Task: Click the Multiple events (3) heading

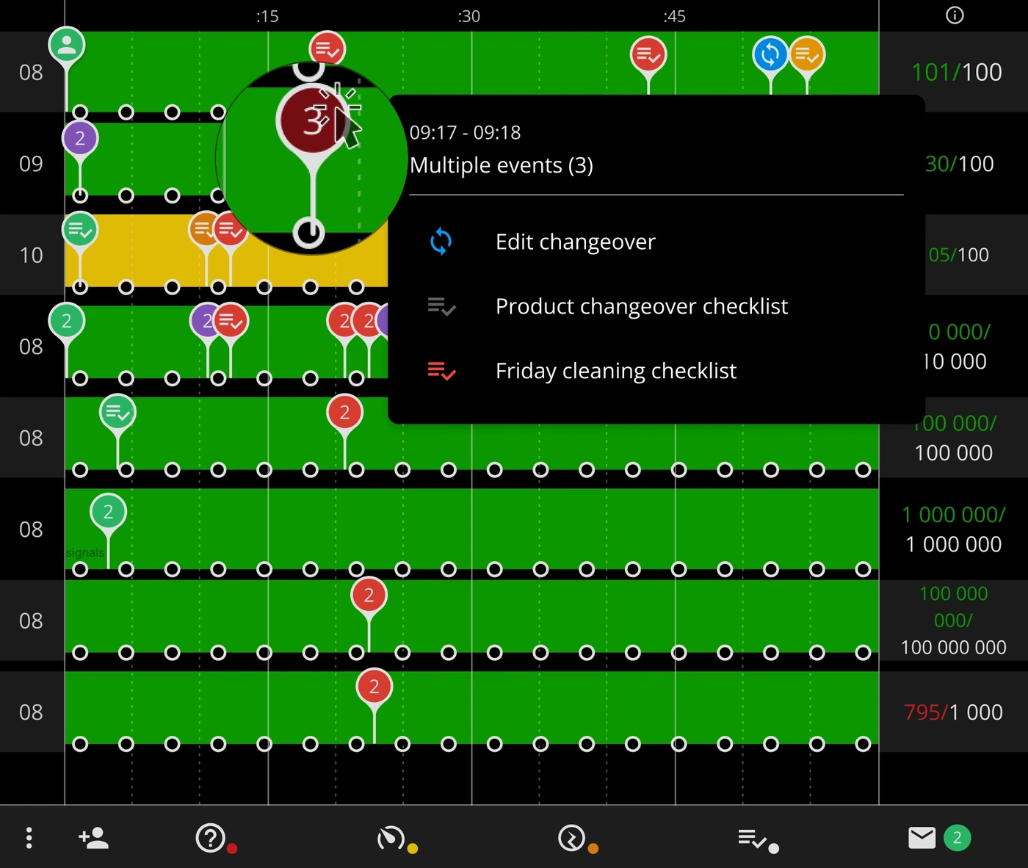Action: click(x=502, y=165)
